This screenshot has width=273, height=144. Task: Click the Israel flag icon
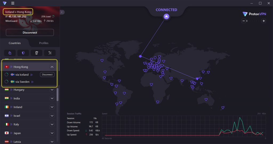7,116
